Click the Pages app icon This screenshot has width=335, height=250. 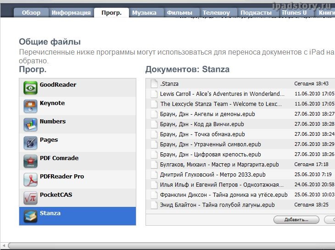coord(30,143)
